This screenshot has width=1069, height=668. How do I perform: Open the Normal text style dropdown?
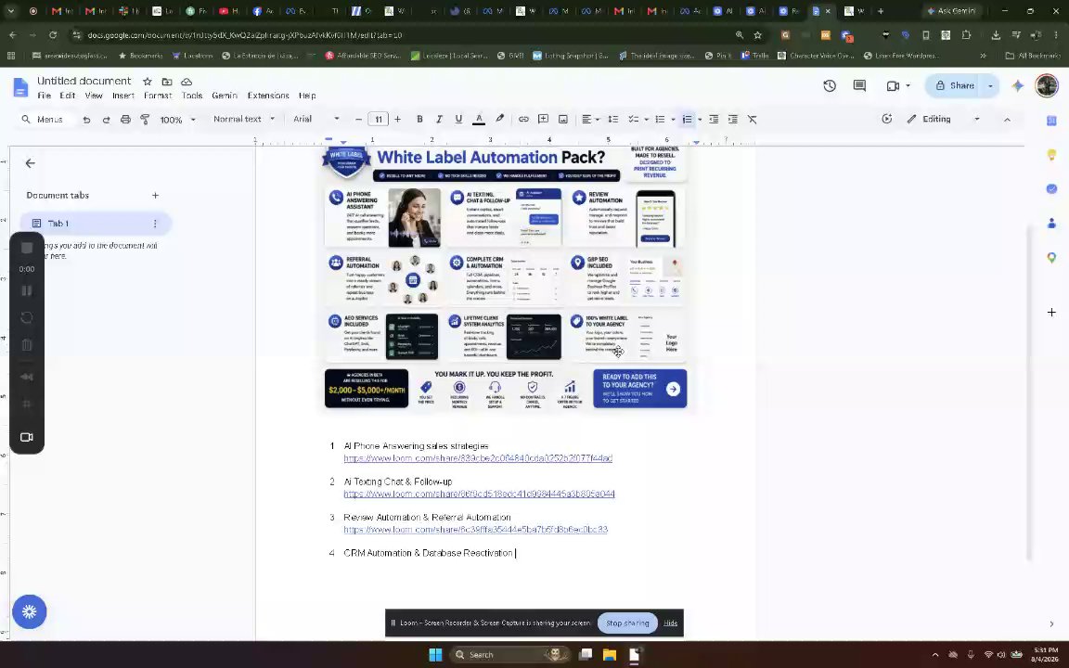[244, 120]
